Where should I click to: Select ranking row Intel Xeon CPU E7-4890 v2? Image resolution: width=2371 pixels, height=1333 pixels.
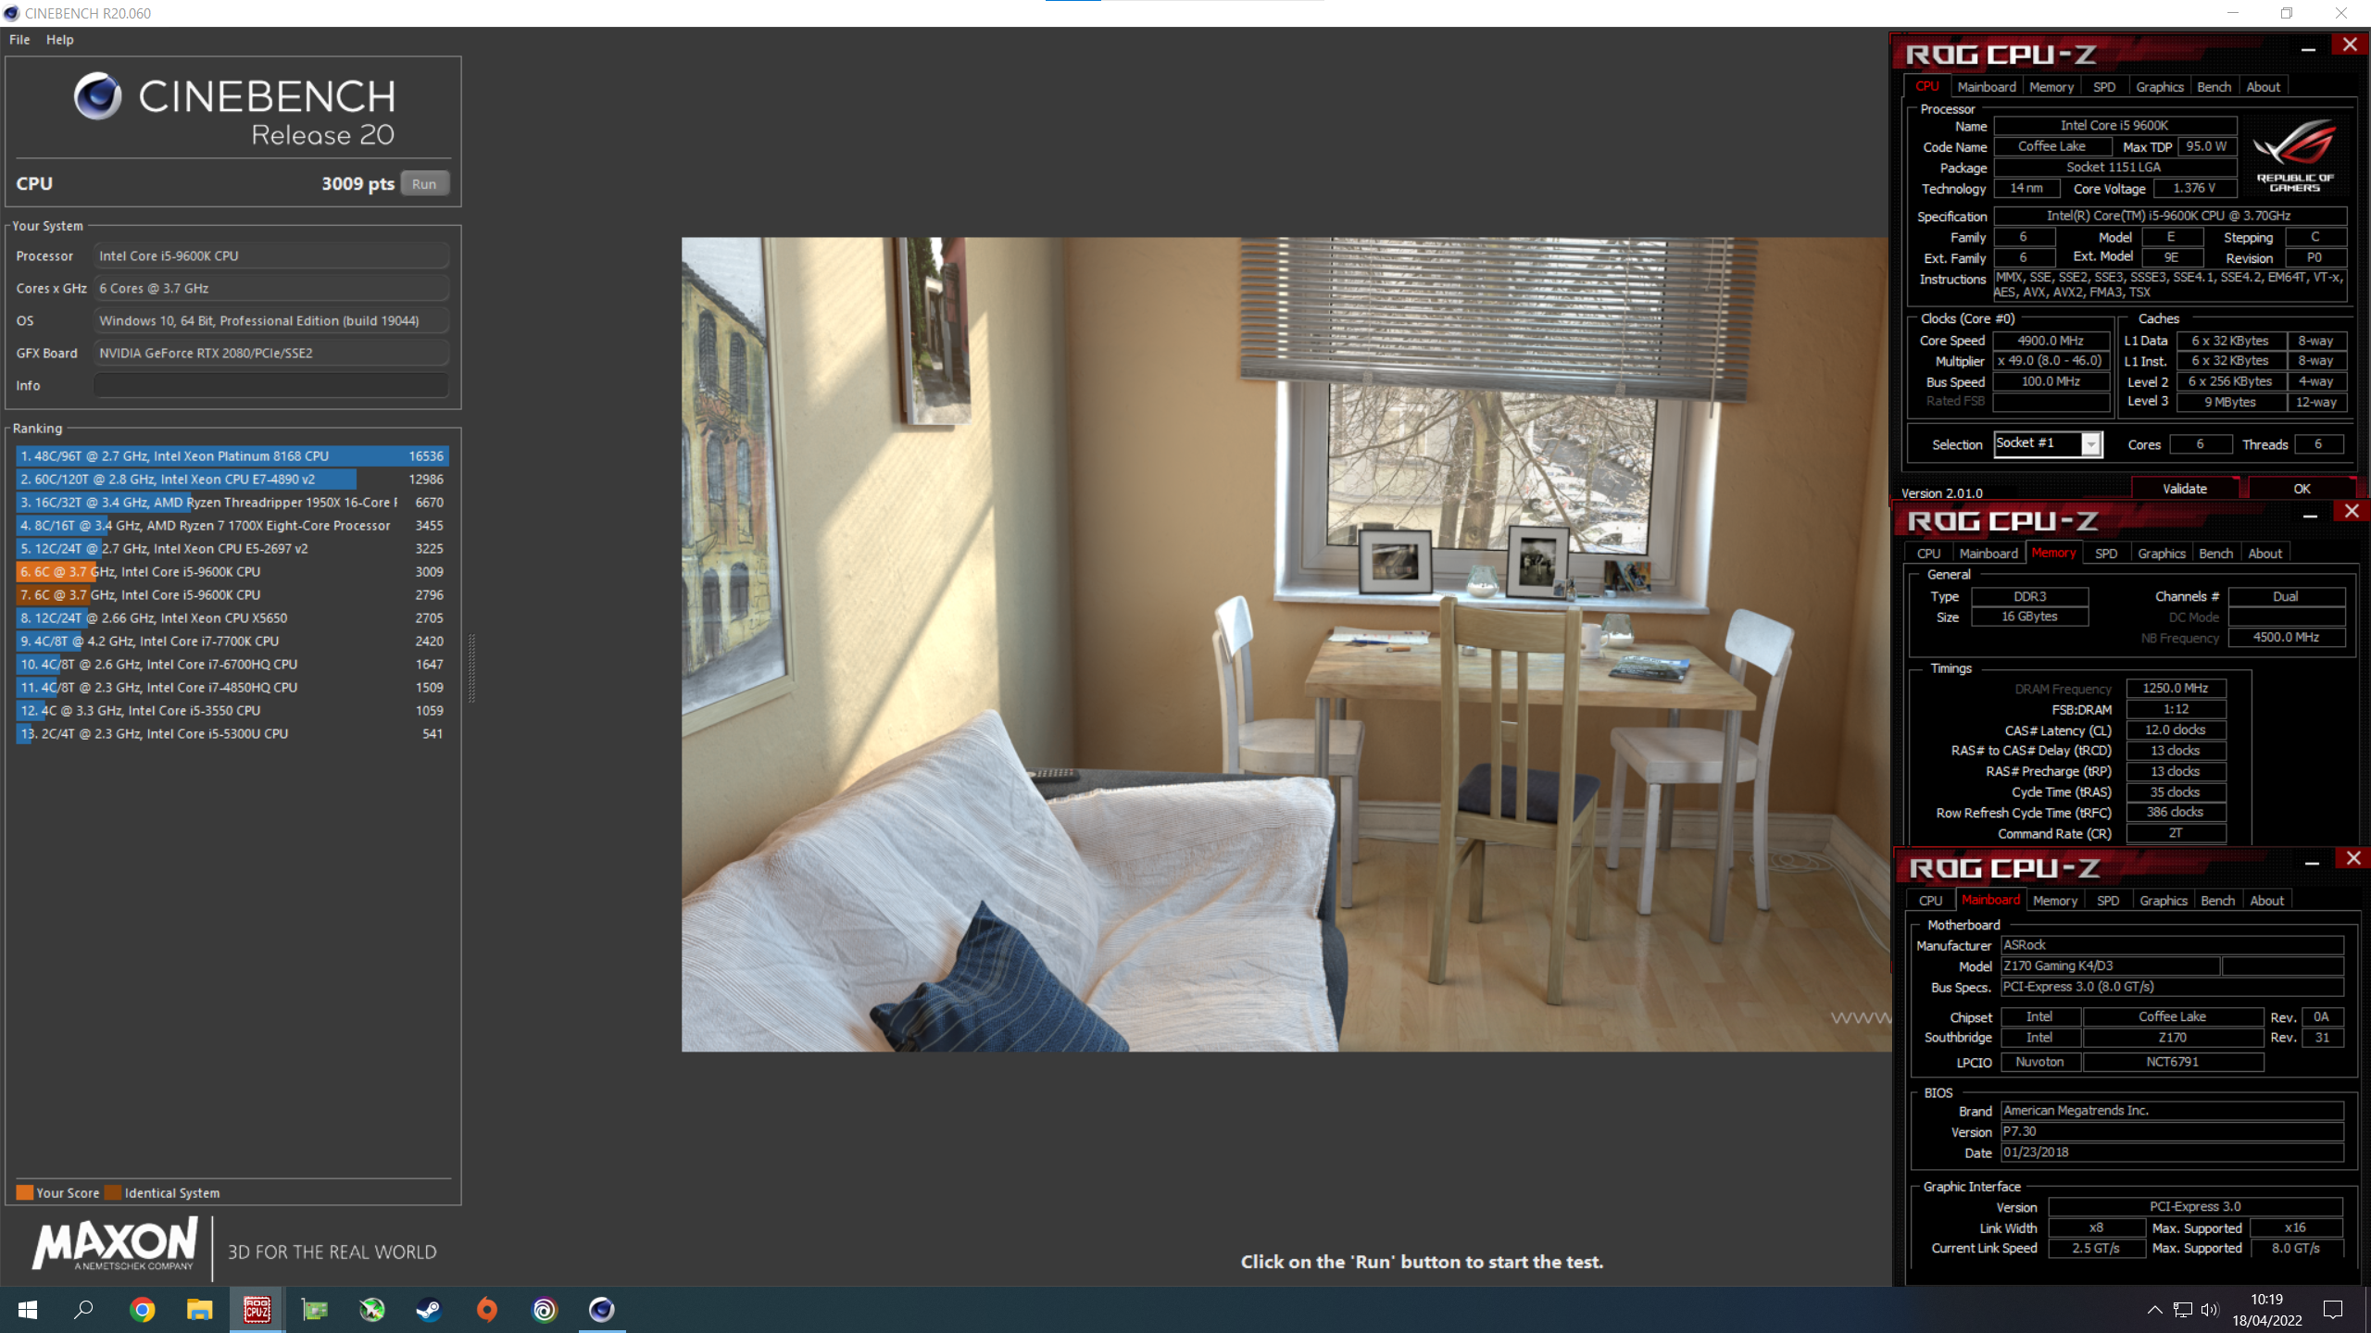(x=232, y=479)
